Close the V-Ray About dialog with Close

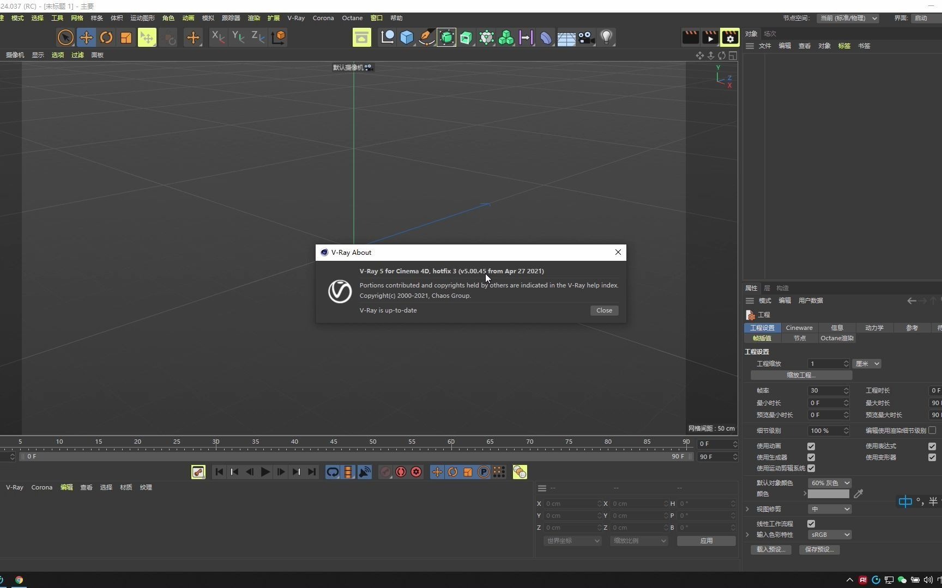(604, 310)
